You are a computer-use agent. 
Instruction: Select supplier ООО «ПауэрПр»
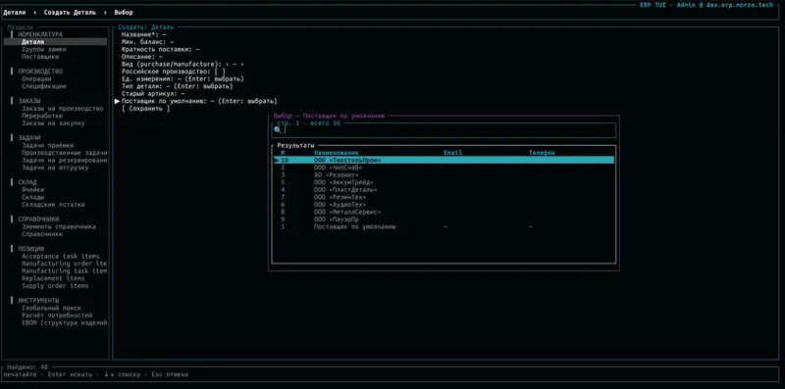[444, 219]
